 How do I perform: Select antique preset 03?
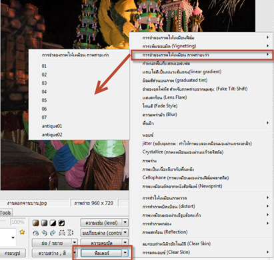point(44,83)
